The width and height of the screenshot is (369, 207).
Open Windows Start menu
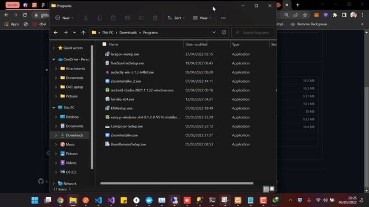click(35, 200)
